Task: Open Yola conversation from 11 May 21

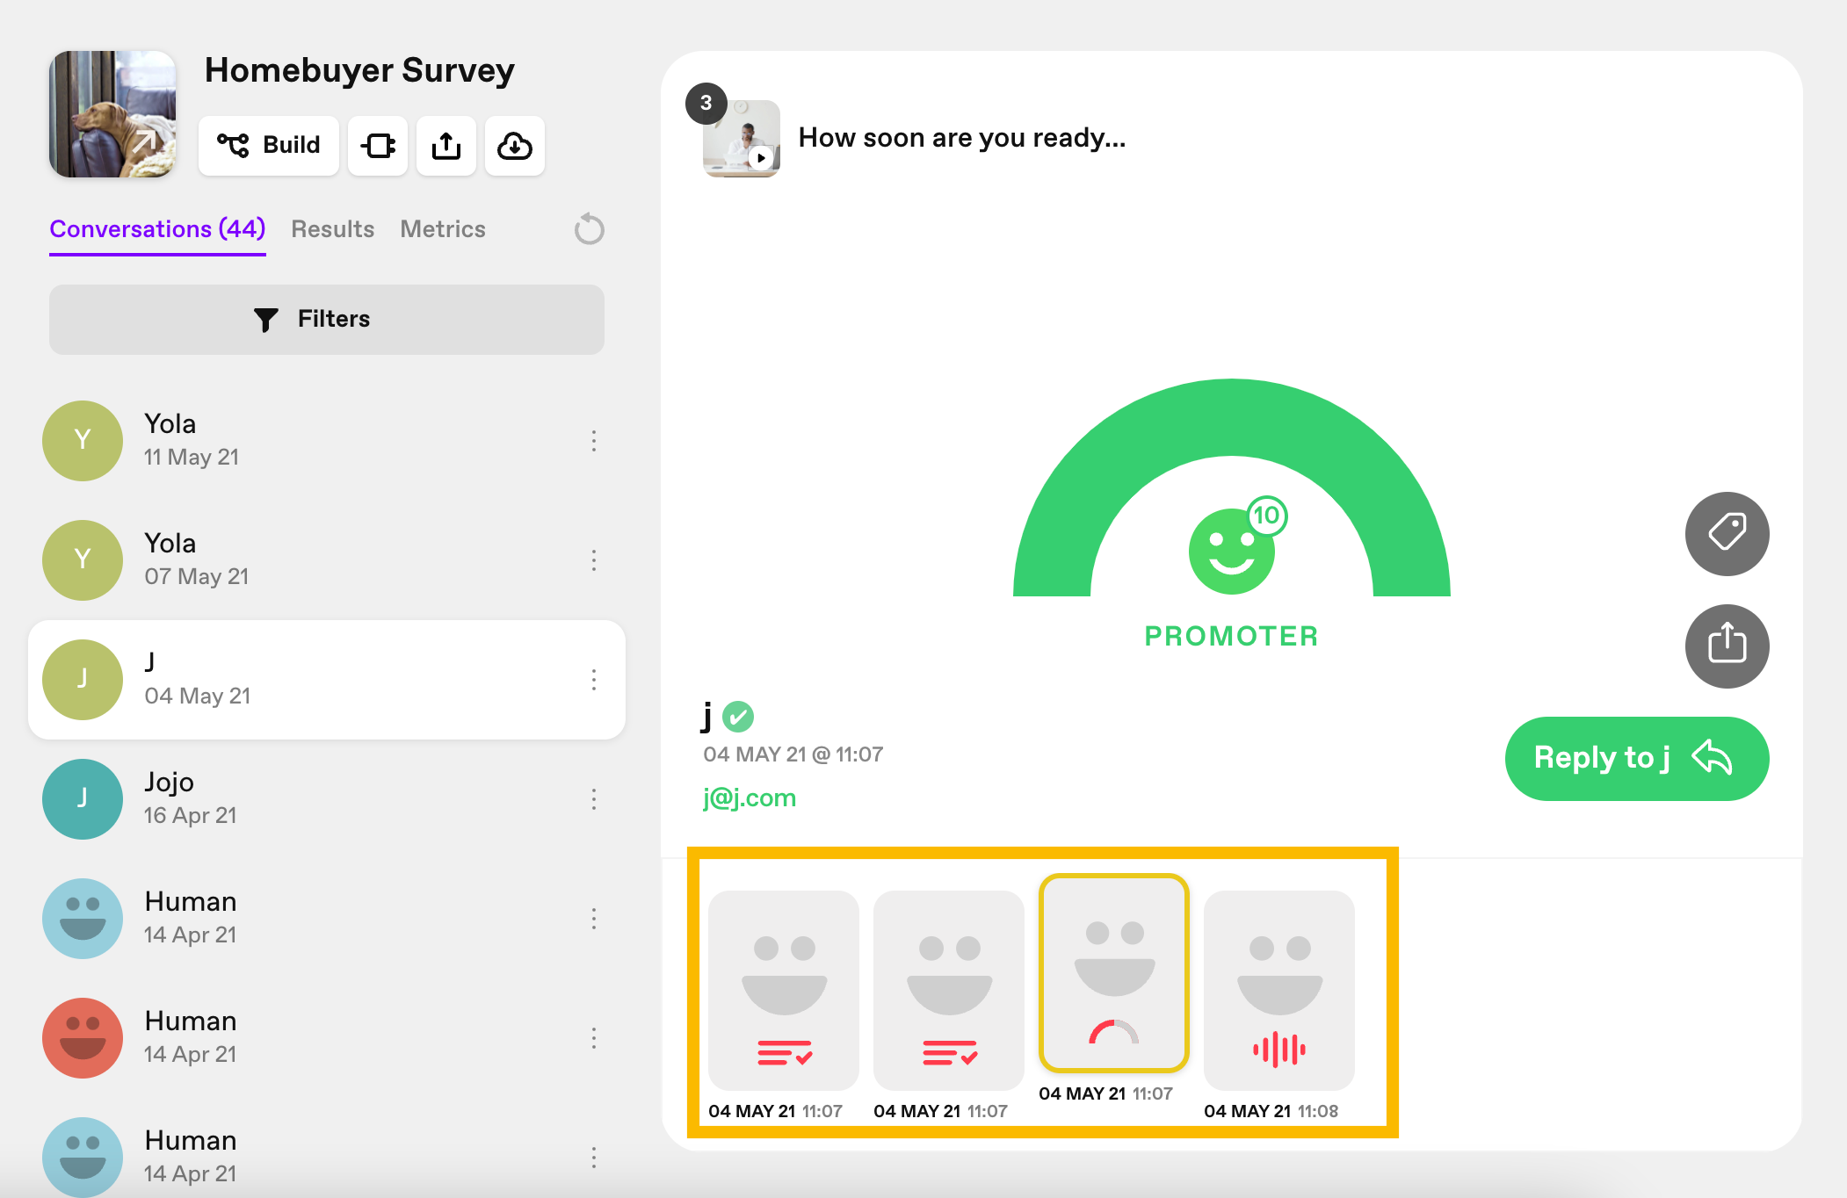Action: (x=327, y=441)
